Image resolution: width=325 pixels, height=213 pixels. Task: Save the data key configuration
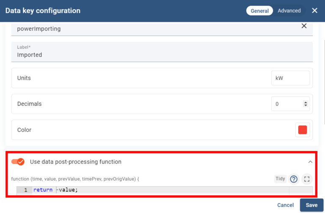(311, 205)
